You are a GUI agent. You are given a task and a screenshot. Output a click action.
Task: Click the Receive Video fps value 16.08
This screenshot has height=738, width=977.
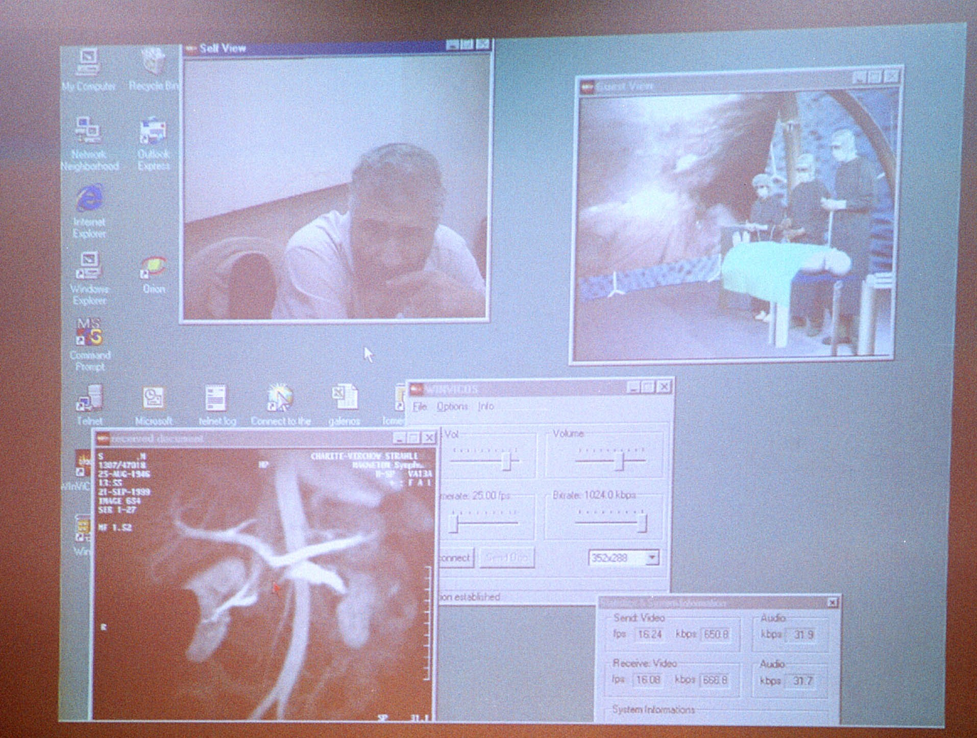pos(648,680)
